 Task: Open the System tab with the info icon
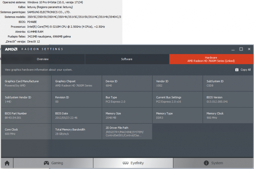tap(213, 163)
